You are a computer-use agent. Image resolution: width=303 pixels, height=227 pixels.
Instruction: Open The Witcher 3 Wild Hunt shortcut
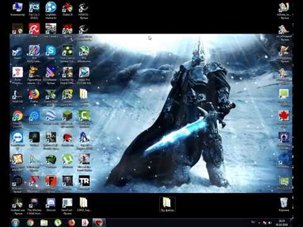(34, 206)
